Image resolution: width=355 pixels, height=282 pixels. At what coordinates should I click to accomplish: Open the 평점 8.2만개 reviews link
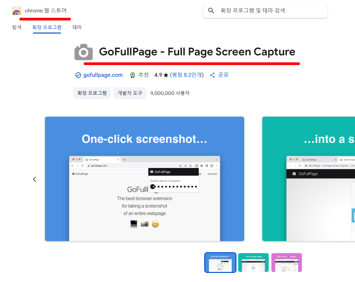pyautogui.click(x=187, y=75)
